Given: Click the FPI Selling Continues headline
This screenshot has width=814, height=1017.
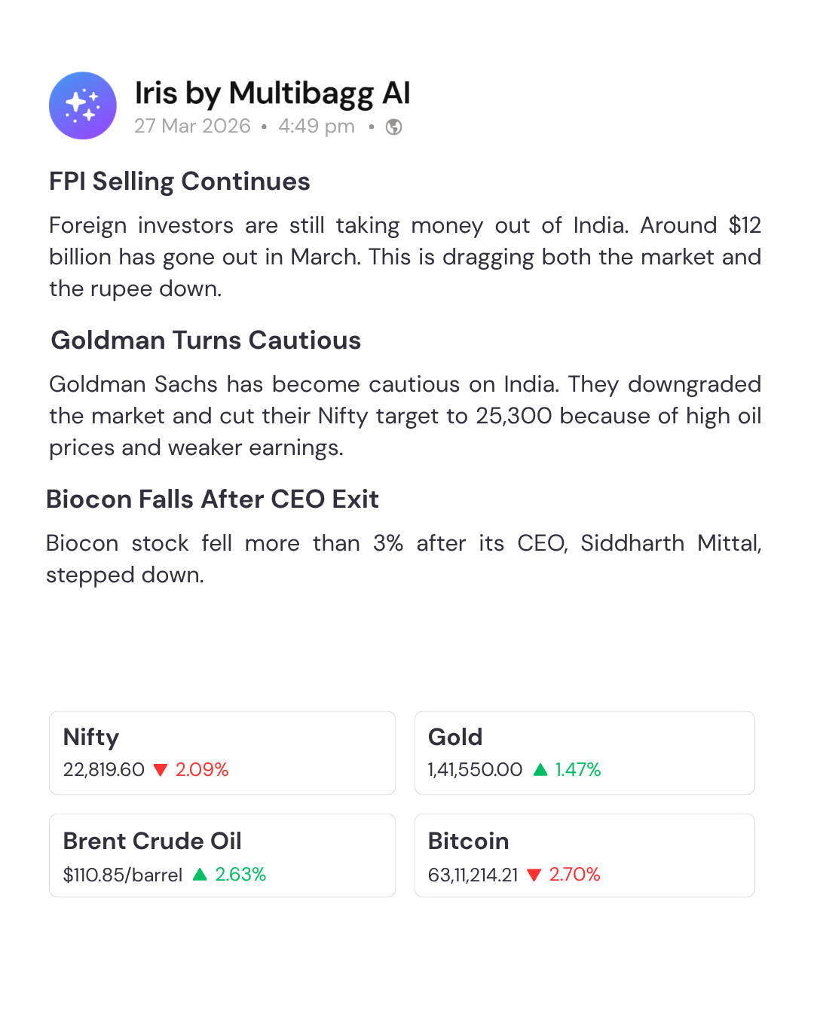Looking at the screenshot, I should point(179,182).
